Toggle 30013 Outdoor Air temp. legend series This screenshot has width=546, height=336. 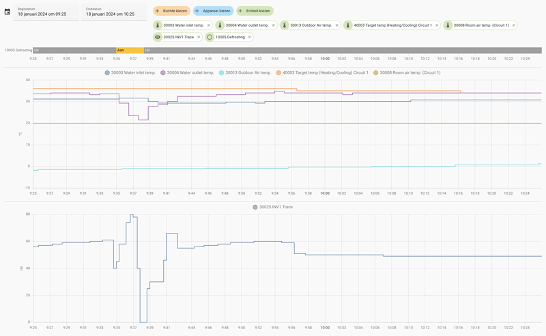245,72
